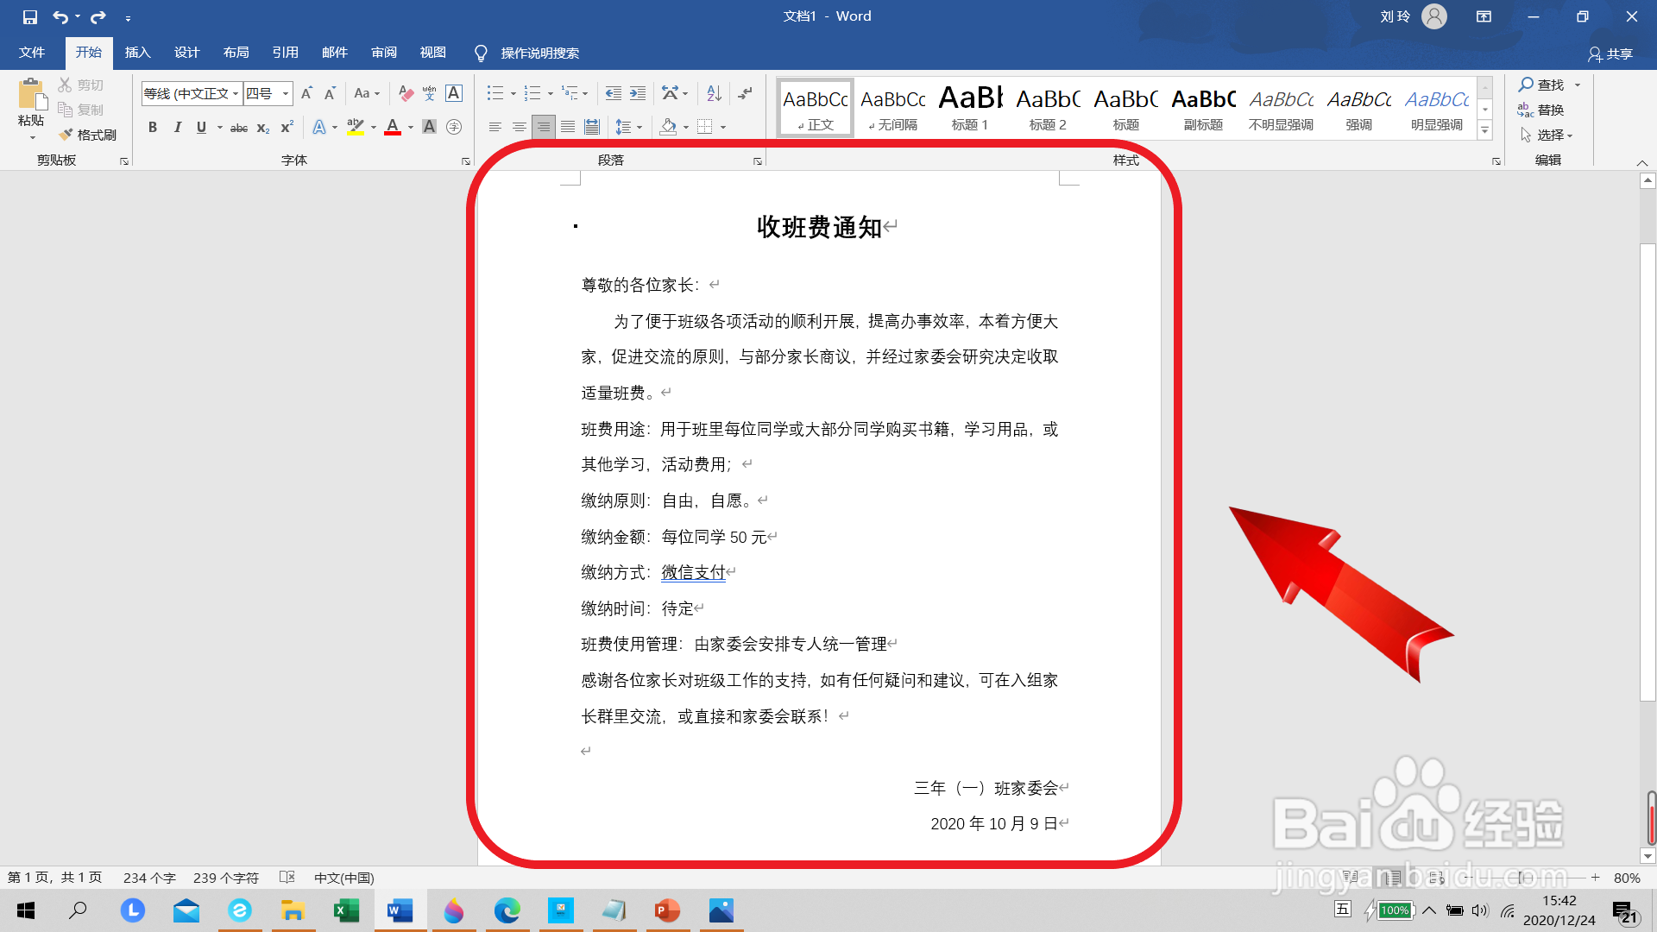The image size is (1657, 932).
Task: Switch to the 审阅 (Review) tab
Action: (x=383, y=53)
